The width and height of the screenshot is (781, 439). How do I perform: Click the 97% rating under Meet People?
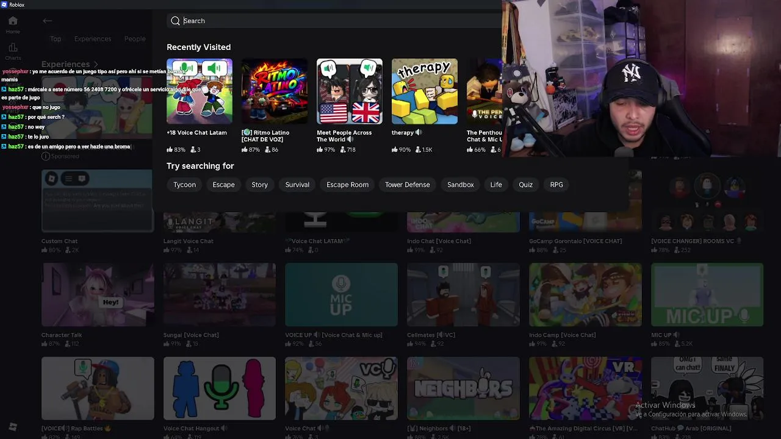click(x=326, y=149)
